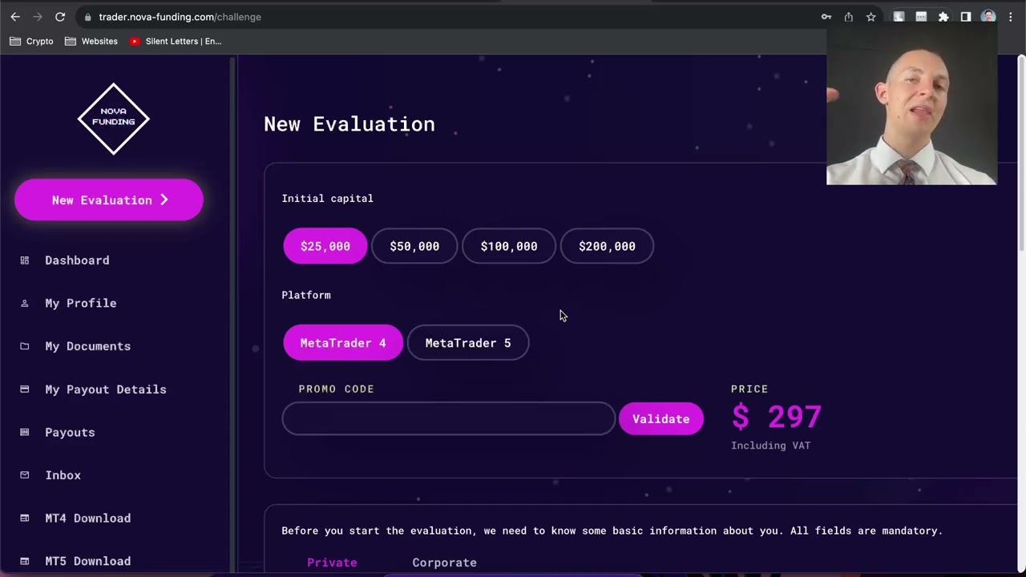Open Dashboard from the sidebar

(77, 260)
